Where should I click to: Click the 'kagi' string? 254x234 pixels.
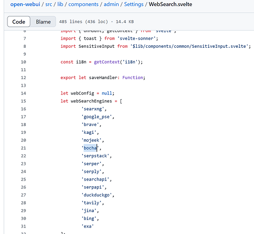(89, 132)
